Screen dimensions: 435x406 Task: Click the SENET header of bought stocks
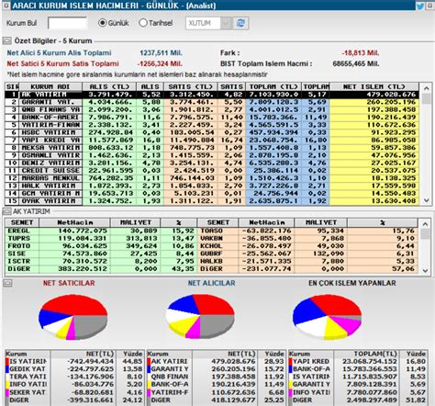point(22,222)
